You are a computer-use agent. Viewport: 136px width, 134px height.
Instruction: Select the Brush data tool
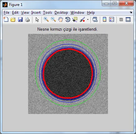coord(82,19)
